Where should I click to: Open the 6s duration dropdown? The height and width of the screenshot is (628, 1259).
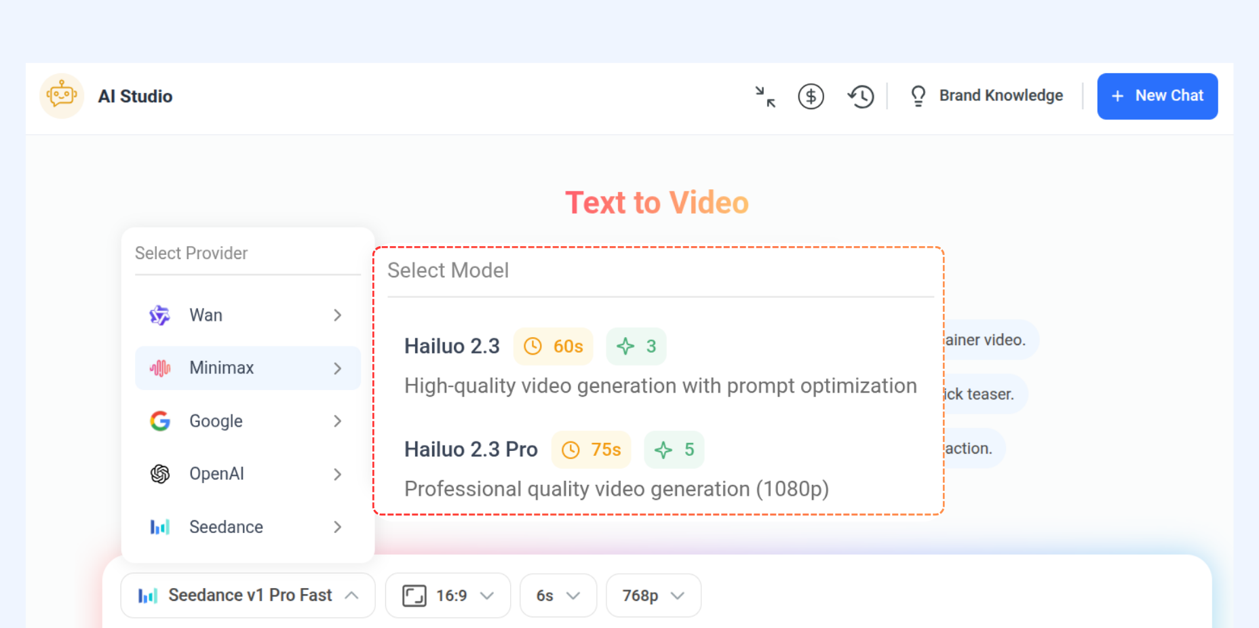pyautogui.click(x=558, y=595)
